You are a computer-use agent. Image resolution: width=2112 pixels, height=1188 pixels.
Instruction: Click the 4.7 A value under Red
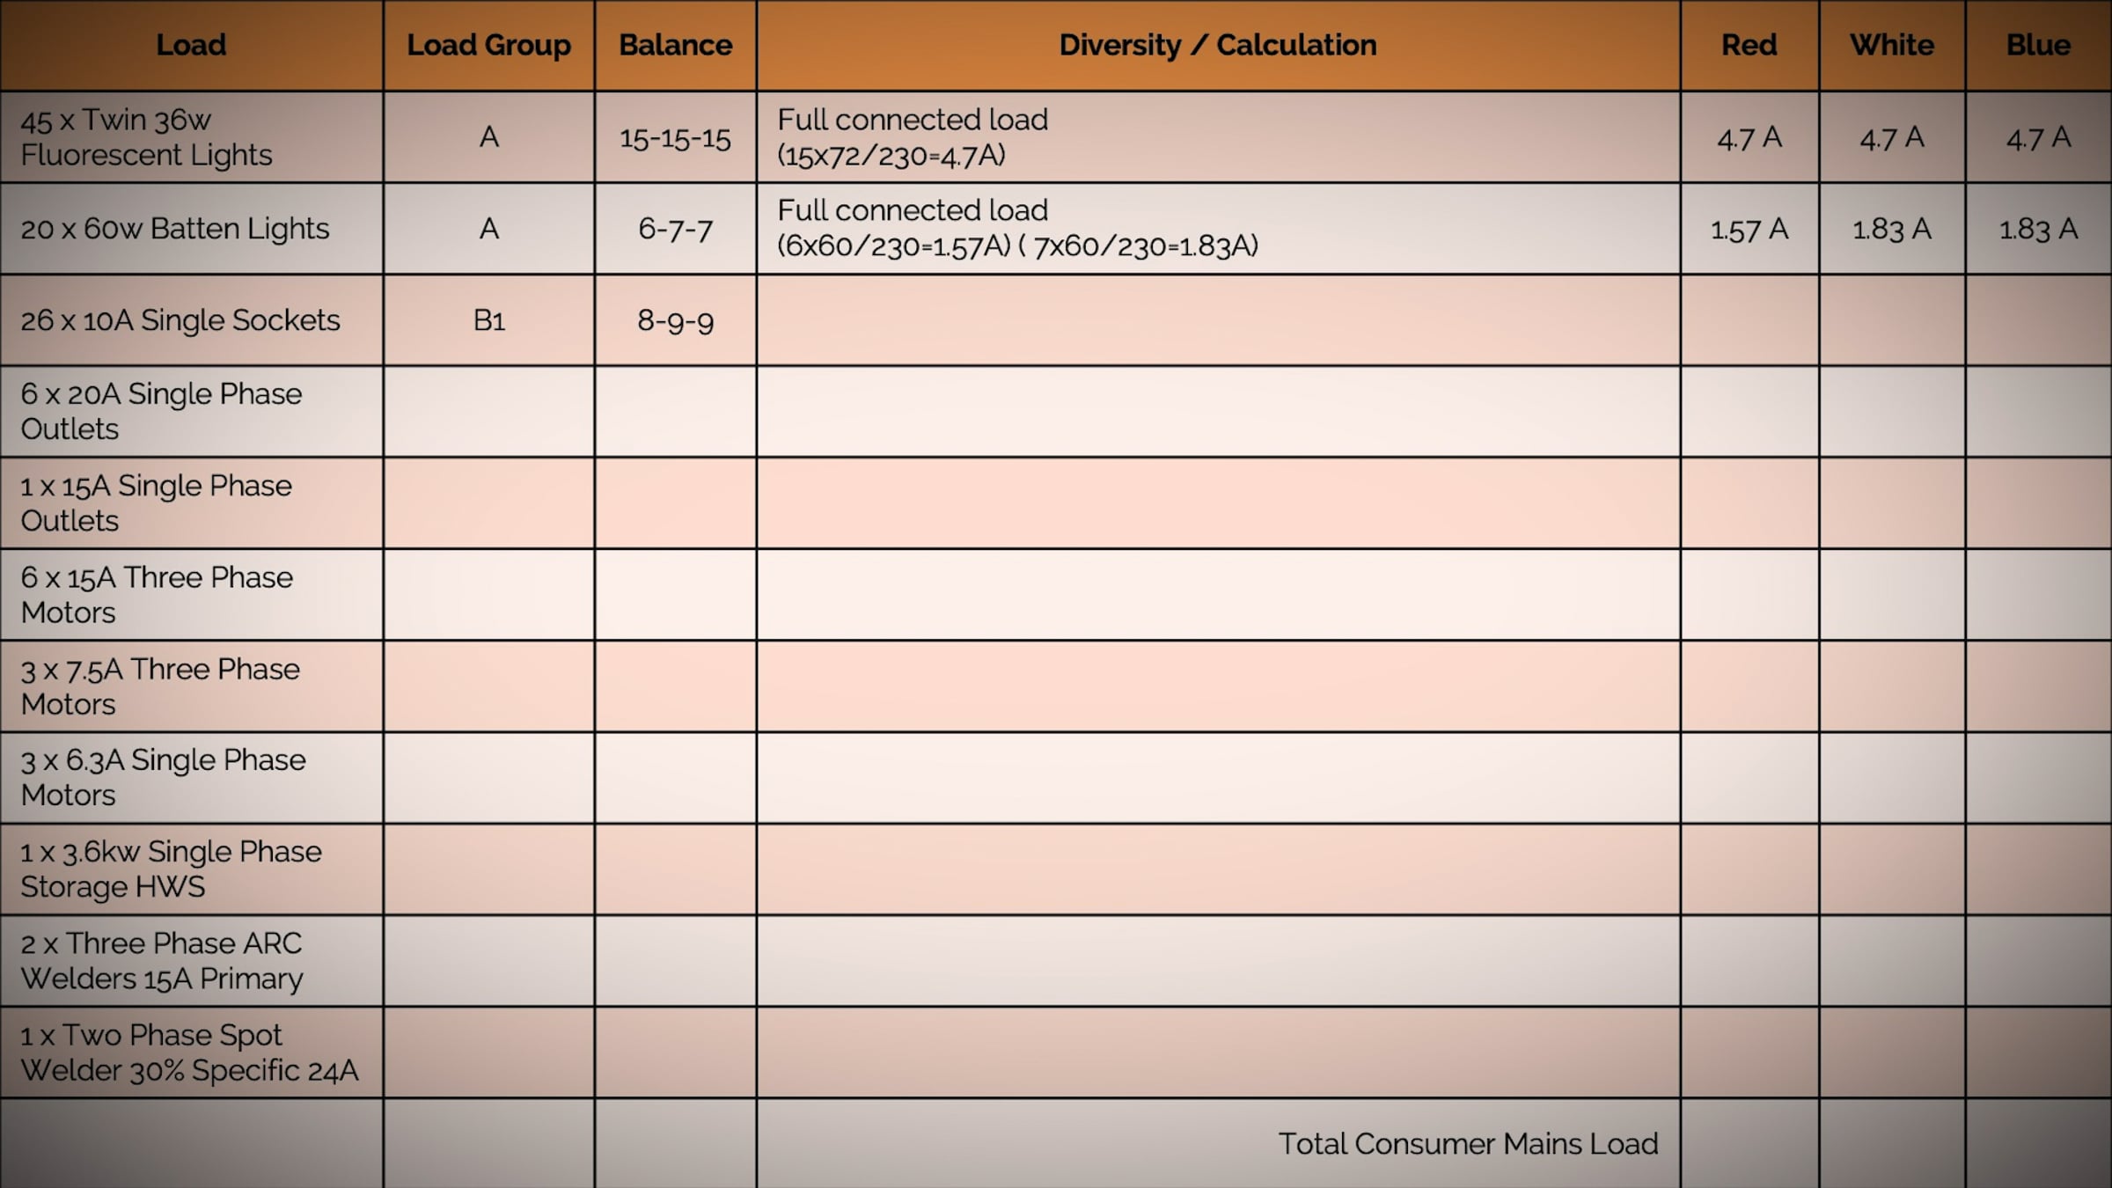tap(1749, 138)
